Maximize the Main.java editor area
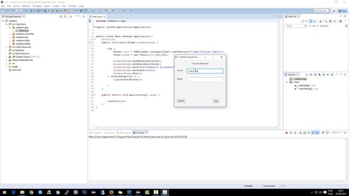The image size is (349, 196). click(x=279, y=17)
